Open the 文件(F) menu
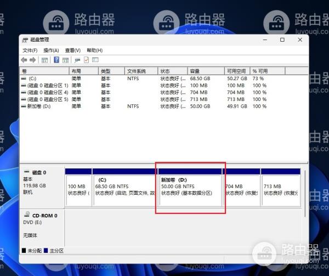Viewport: 329px width, 276px height. (x=30, y=50)
